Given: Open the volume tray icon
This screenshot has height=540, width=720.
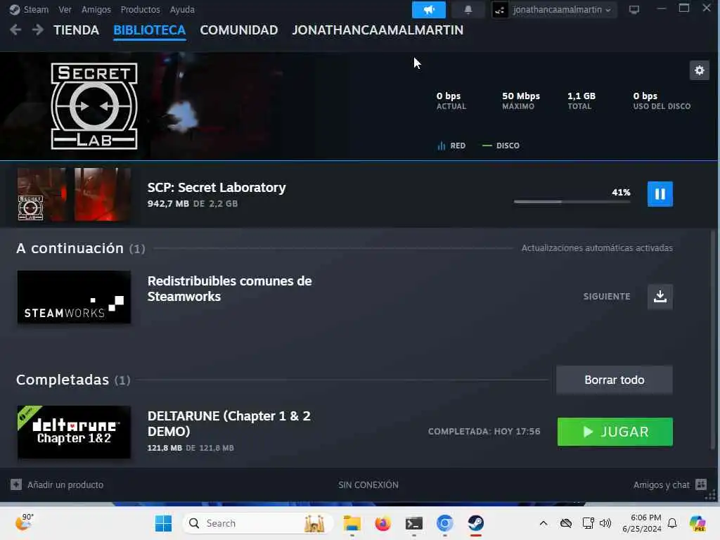Looking at the screenshot, I should point(605,523).
